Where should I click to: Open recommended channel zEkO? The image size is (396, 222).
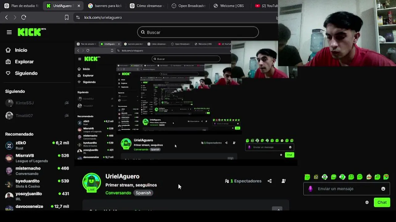click(x=37, y=146)
